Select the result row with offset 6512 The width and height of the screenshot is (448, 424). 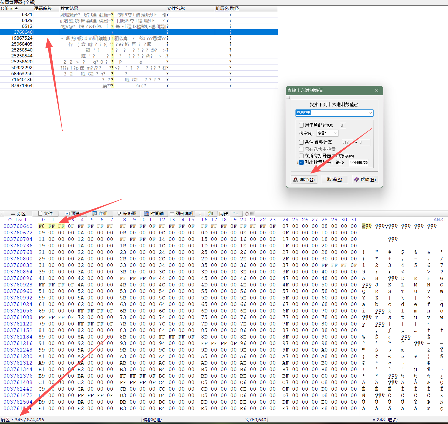(x=139, y=26)
